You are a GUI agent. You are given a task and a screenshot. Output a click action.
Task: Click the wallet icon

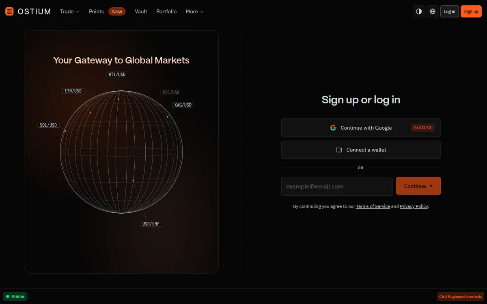point(339,150)
